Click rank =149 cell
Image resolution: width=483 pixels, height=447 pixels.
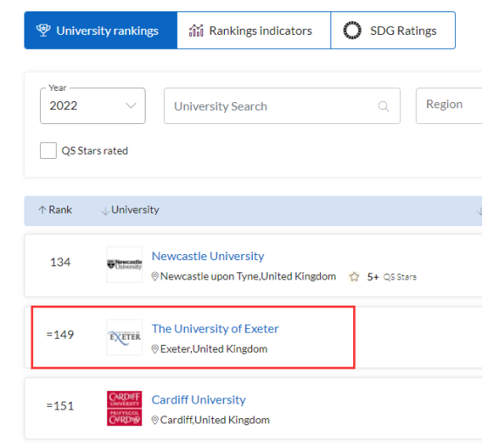pyautogui.click(x=60, y=334)
